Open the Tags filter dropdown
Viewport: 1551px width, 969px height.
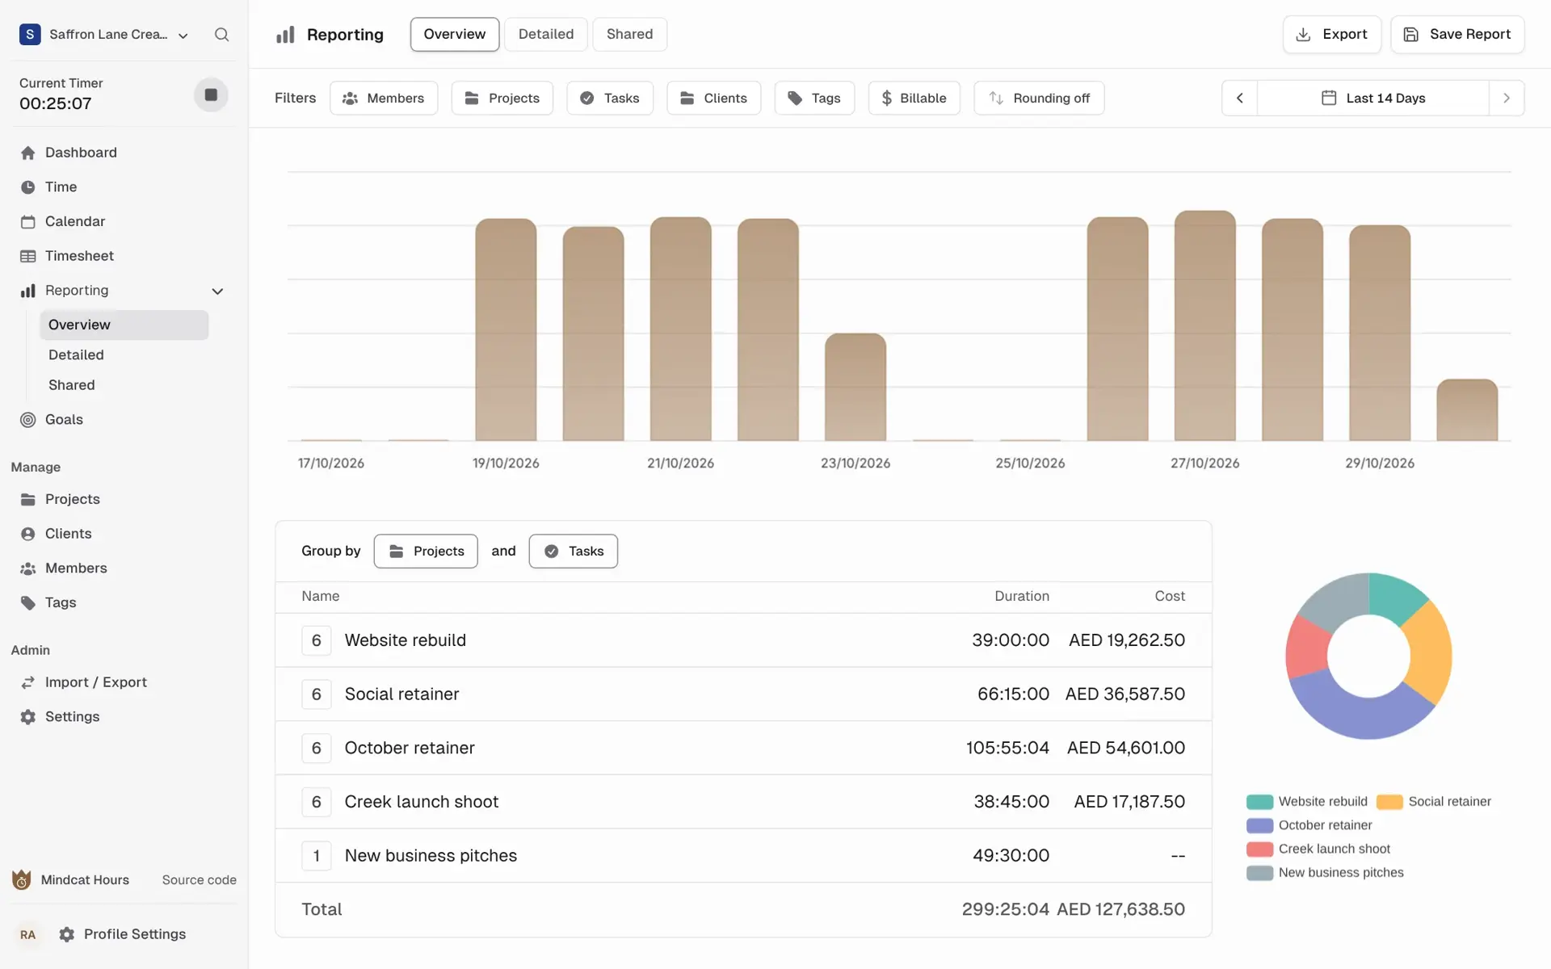click(x=814, y=98)
